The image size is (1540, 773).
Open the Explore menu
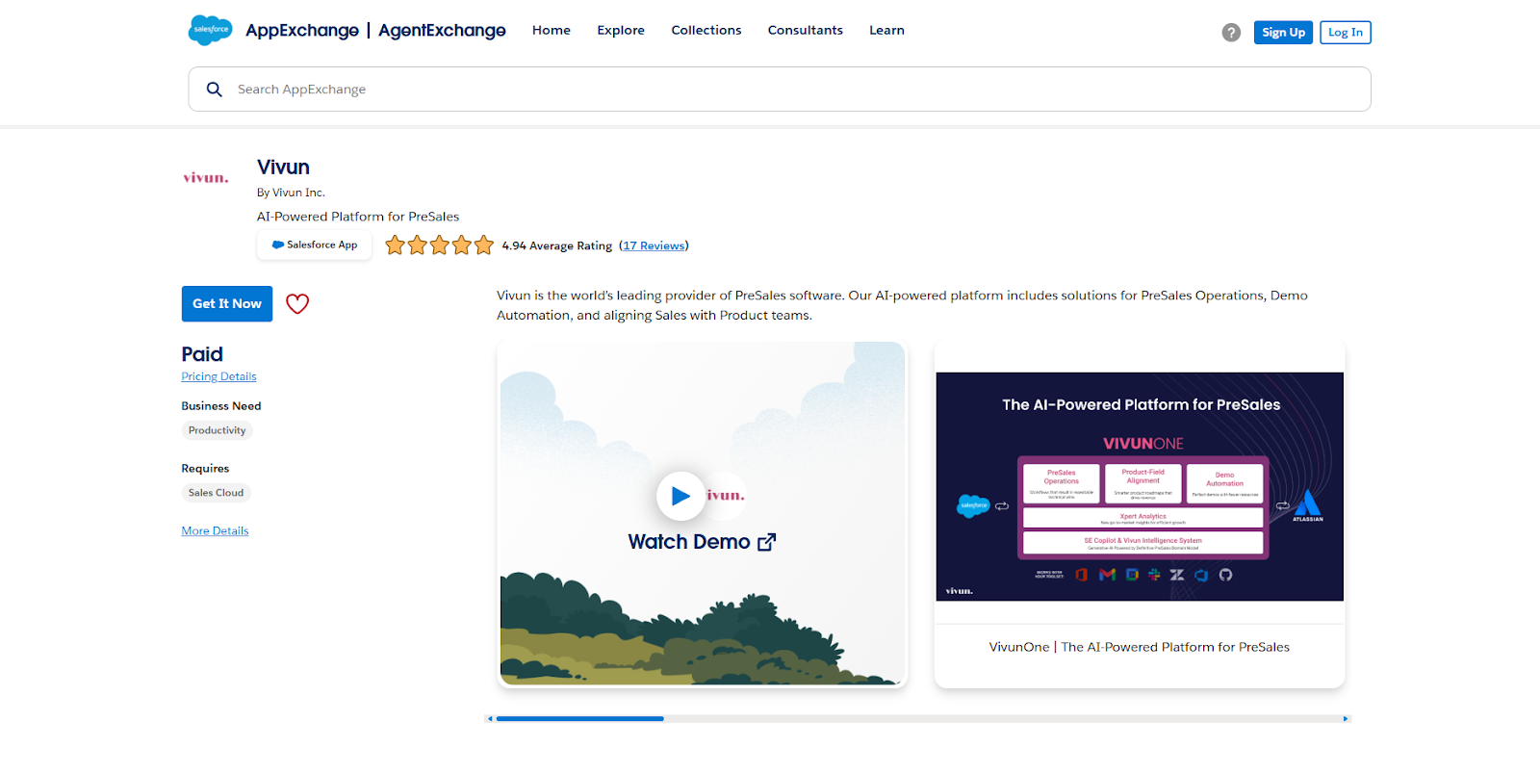tap(621, 31)
